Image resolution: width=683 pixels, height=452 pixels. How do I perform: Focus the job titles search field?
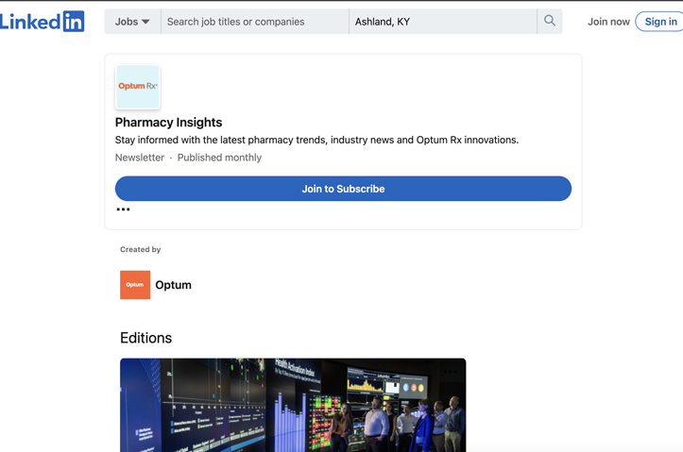[x=255, y=22]
